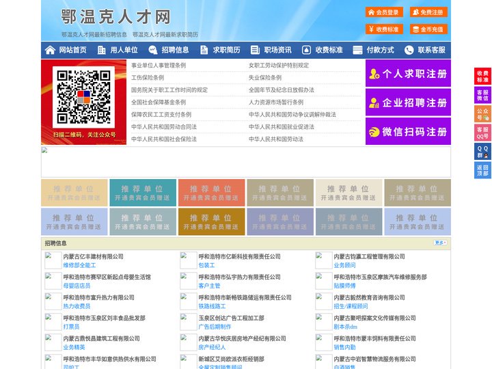Image resolution: width=492 pixels, height=369 pixels.
Task: Open 女职工劳动保护特别规定 link
Action: [279, 66]
